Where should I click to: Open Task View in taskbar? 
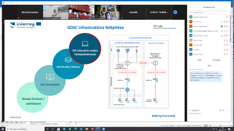[53, 129]
